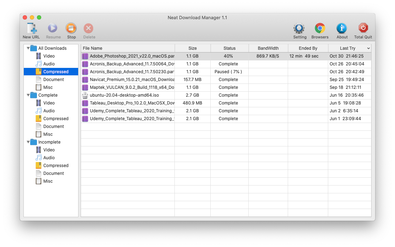Open the Setting gear icon
This screenshot has height=247, width=395.
tap(299, 28)
